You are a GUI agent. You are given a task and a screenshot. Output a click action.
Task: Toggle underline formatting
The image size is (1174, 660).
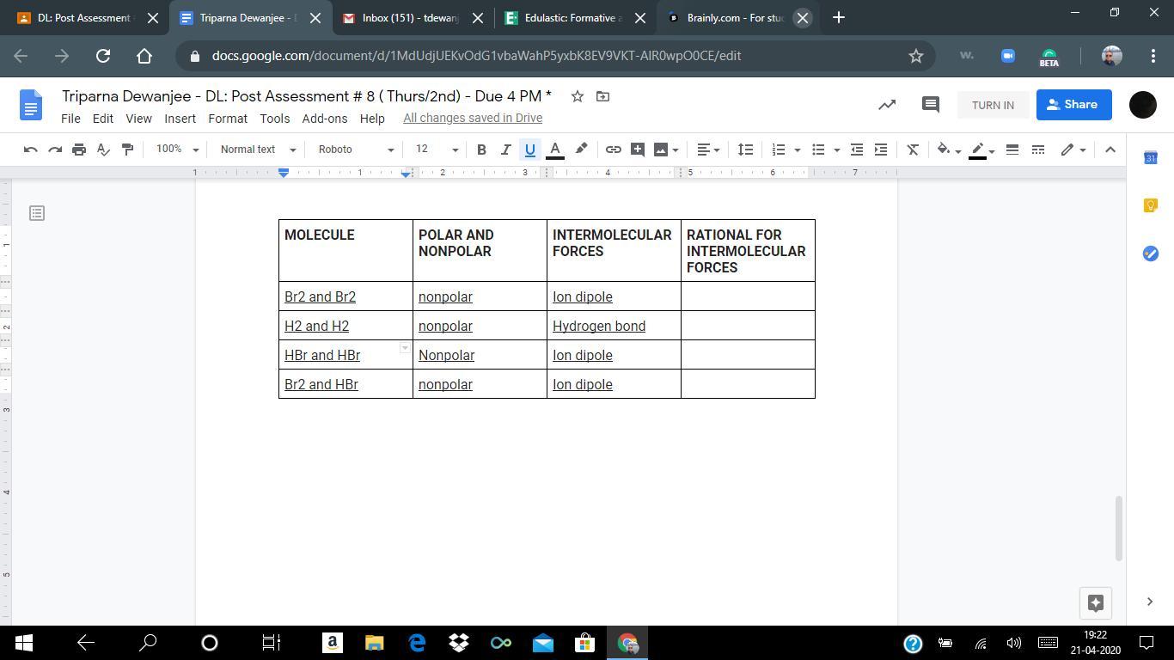[x=529, y=150]
